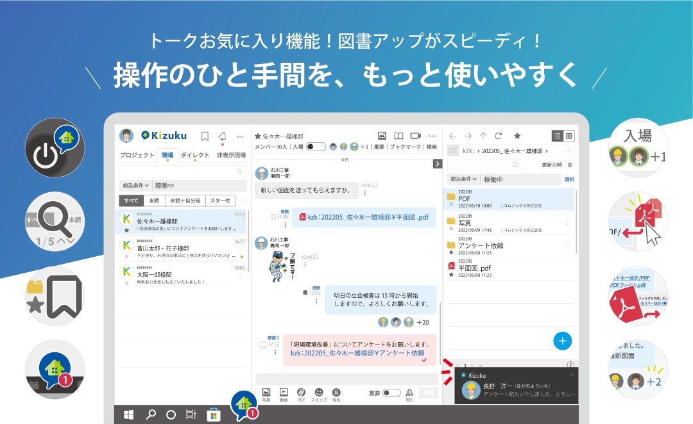Expand 絞込条件 dropdown in the site list
Image resolution: width=693 pixels, height=424 pixels.
coord(135,186)
